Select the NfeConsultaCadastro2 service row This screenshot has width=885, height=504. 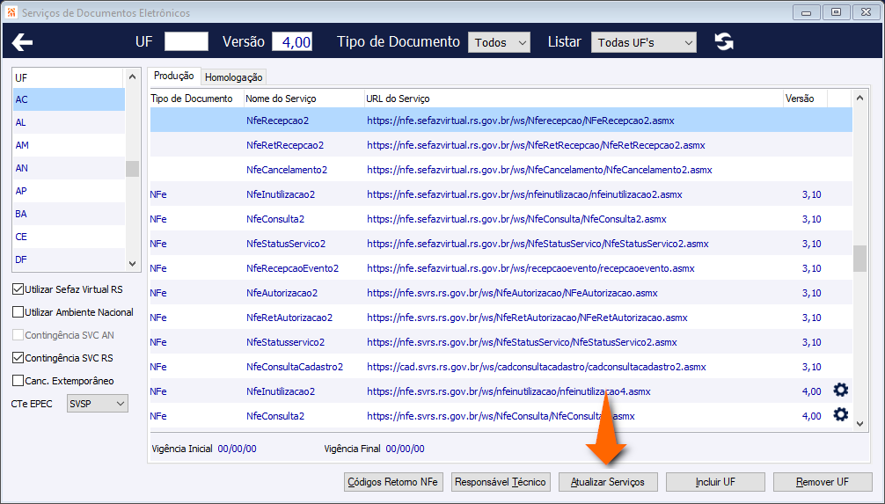tap(501, 367)
